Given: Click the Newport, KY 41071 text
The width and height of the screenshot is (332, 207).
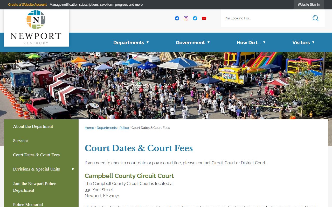Looking at the screenshot, I should coord(102,196).
